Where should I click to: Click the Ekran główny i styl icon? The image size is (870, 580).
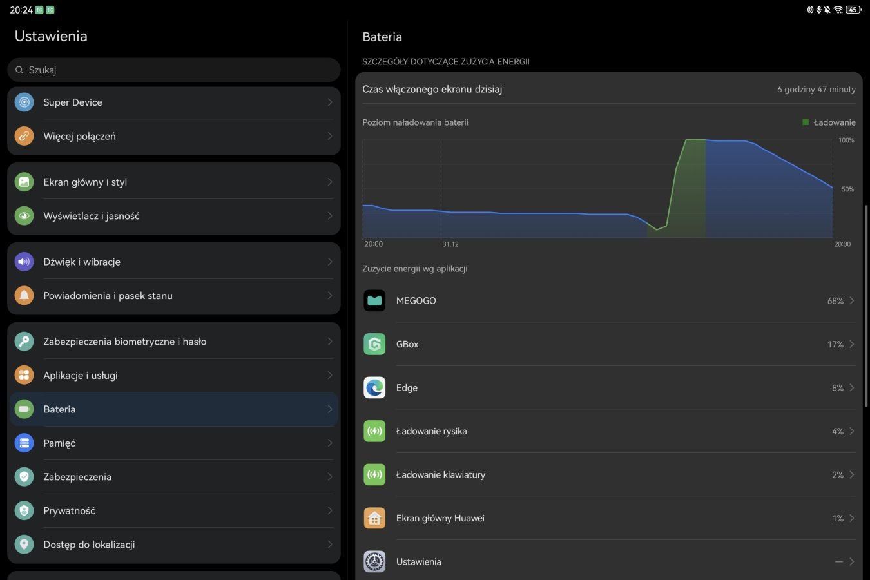coord(24,182)
